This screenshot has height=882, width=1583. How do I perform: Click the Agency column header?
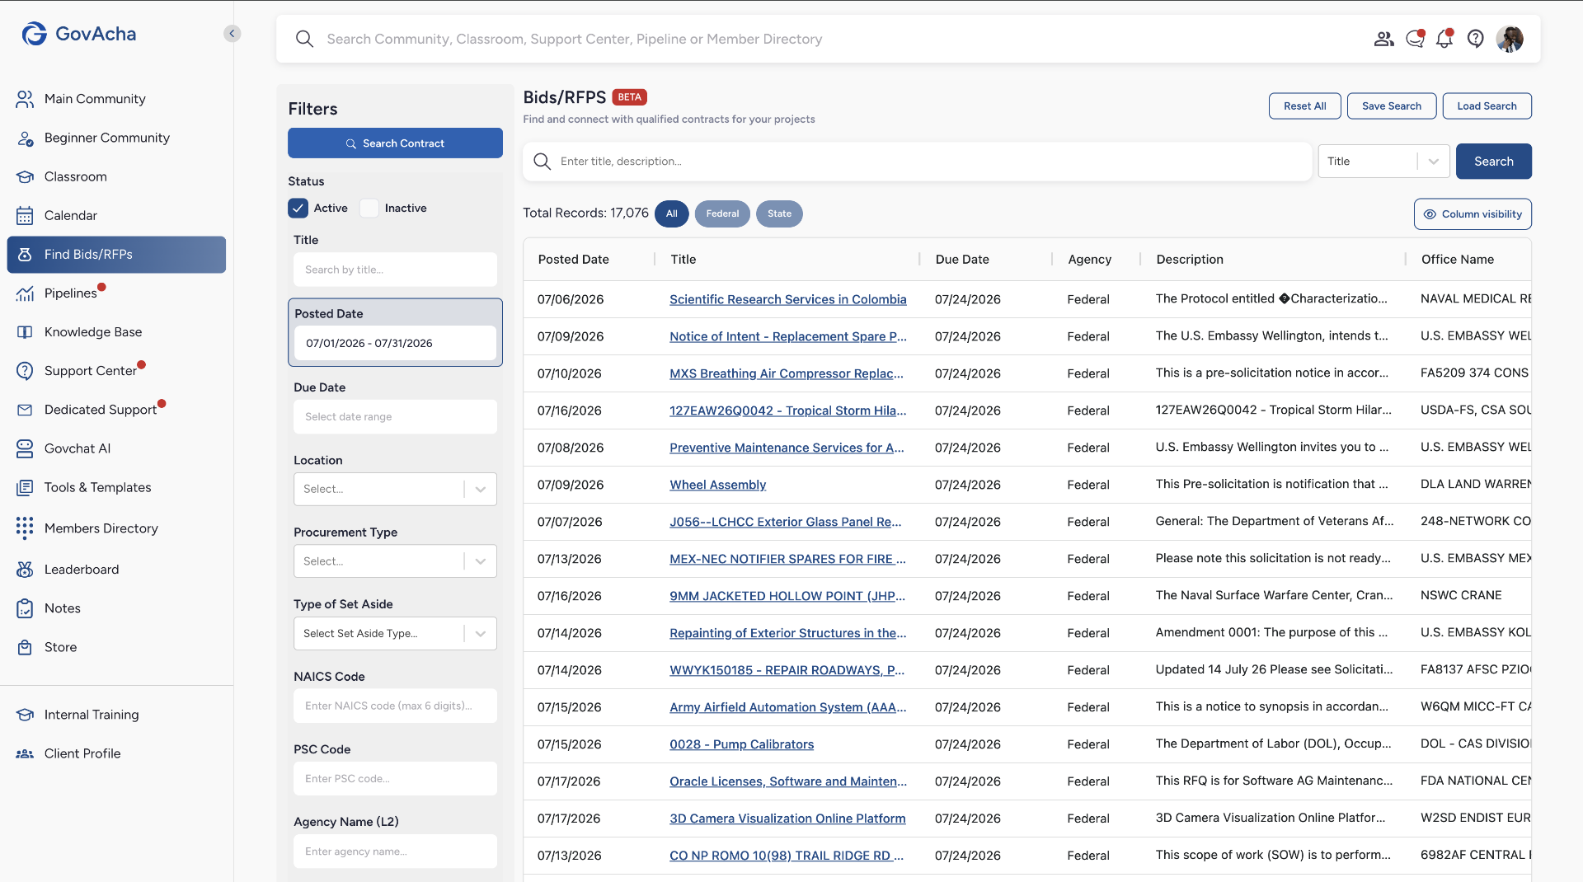(x=1089, y=260)
